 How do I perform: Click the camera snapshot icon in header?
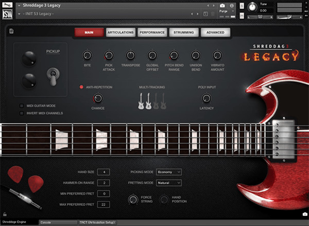click(x=222, y=5)
